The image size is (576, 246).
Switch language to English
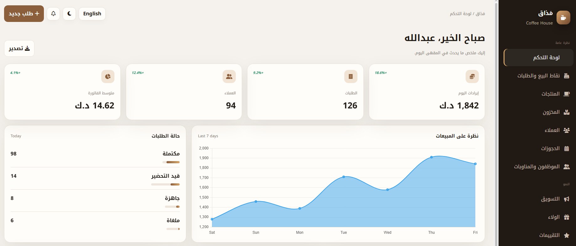click(x=92, y=14)
